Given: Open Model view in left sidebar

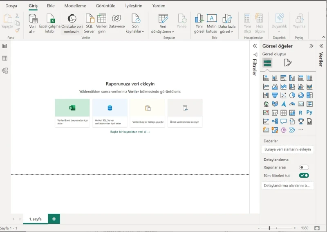Looking at the screenshot, I should click(4, 70).
